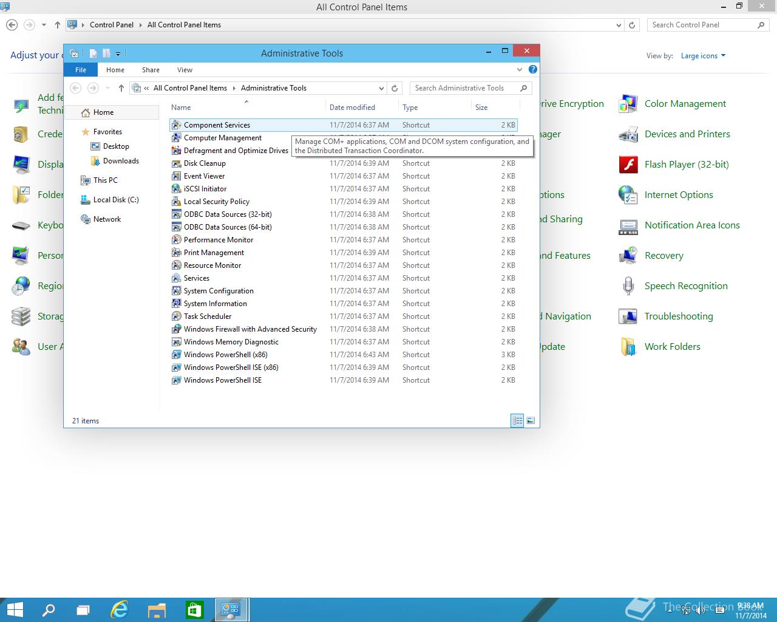Refresh the Administrative Tools folder

coord(395,88)
